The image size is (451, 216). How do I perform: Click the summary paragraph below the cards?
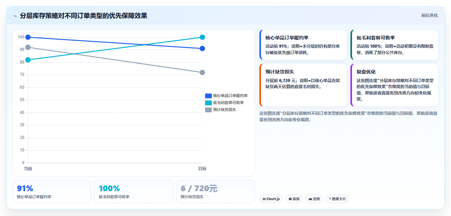pos(348,116)
